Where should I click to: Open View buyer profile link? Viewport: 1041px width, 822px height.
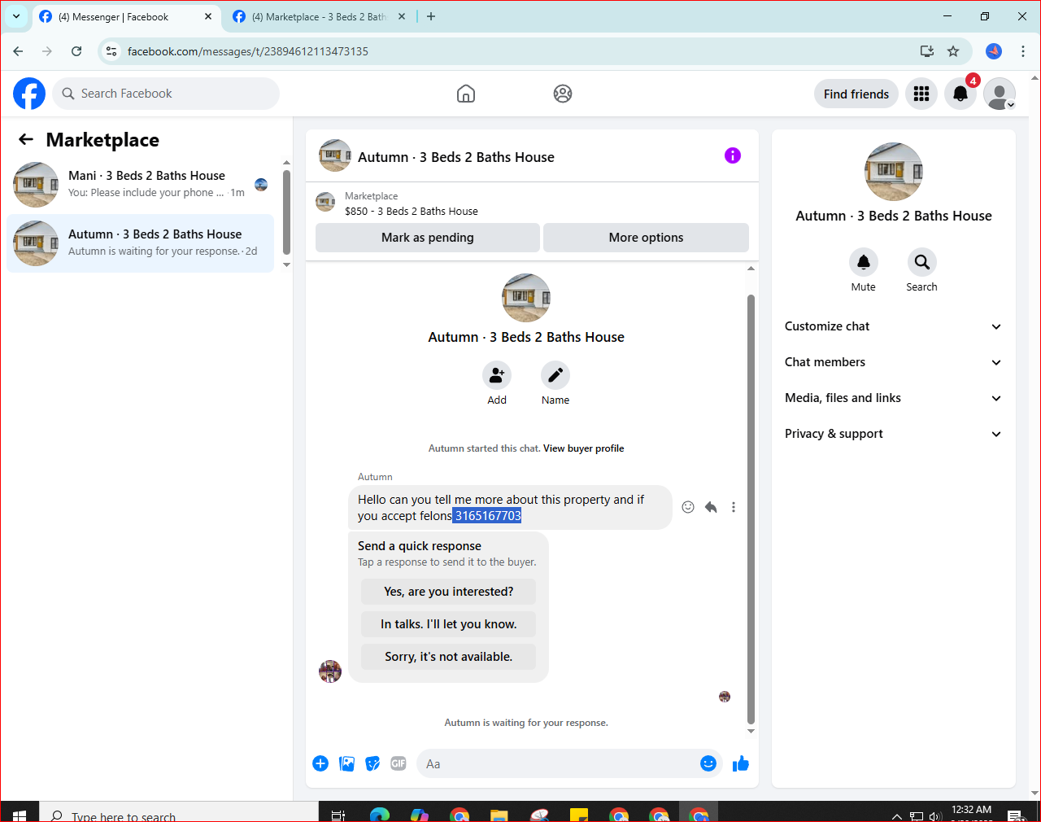coord(584,448)
